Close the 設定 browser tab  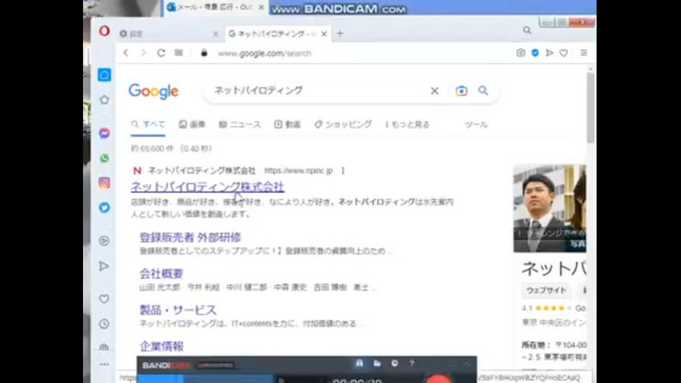216,34
